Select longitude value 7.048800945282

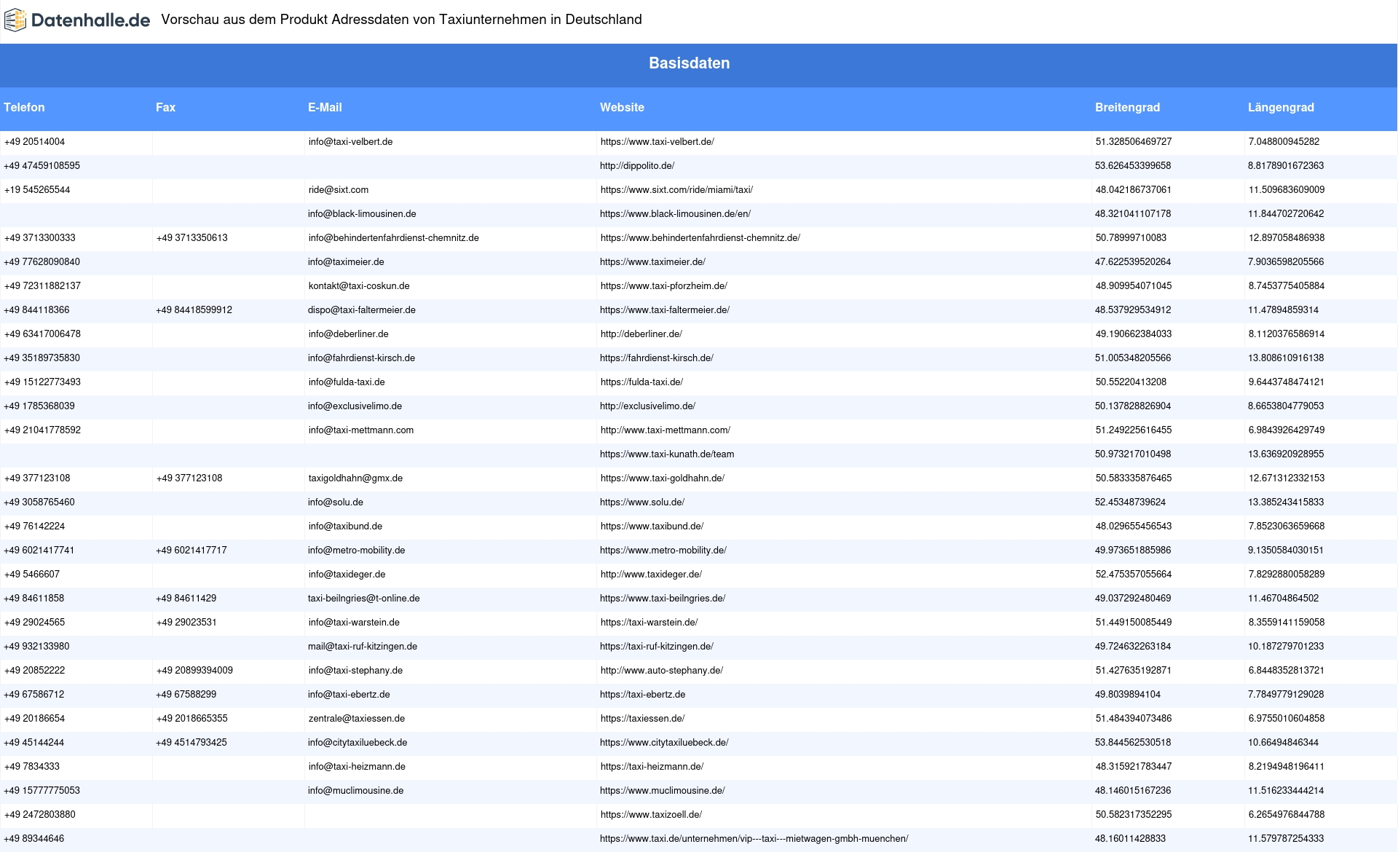click(x=1284, y=142)
